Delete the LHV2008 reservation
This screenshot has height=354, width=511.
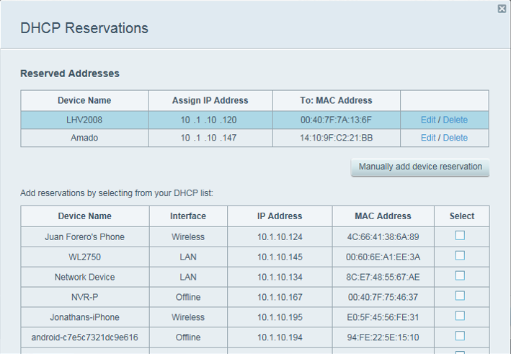tap(455, 120)
